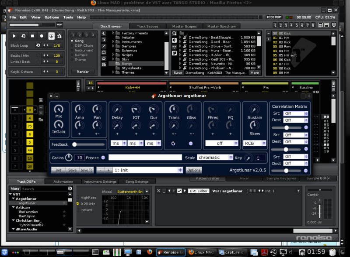Collapse the Argotlunar VST group

click(14, 199)
